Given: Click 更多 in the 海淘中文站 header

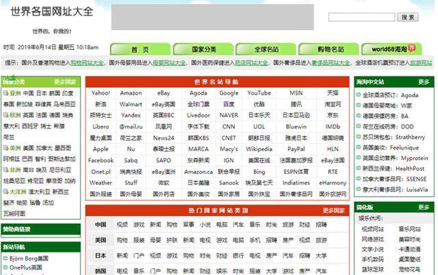Looking at the screenshot, I should coord(423,82).
